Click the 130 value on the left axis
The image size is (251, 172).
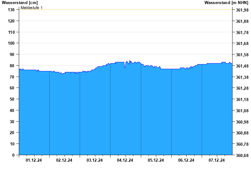[11, 10]
